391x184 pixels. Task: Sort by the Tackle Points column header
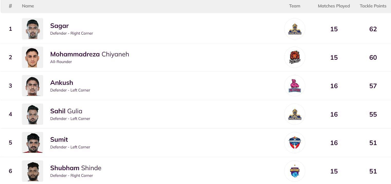click(373, 6)
